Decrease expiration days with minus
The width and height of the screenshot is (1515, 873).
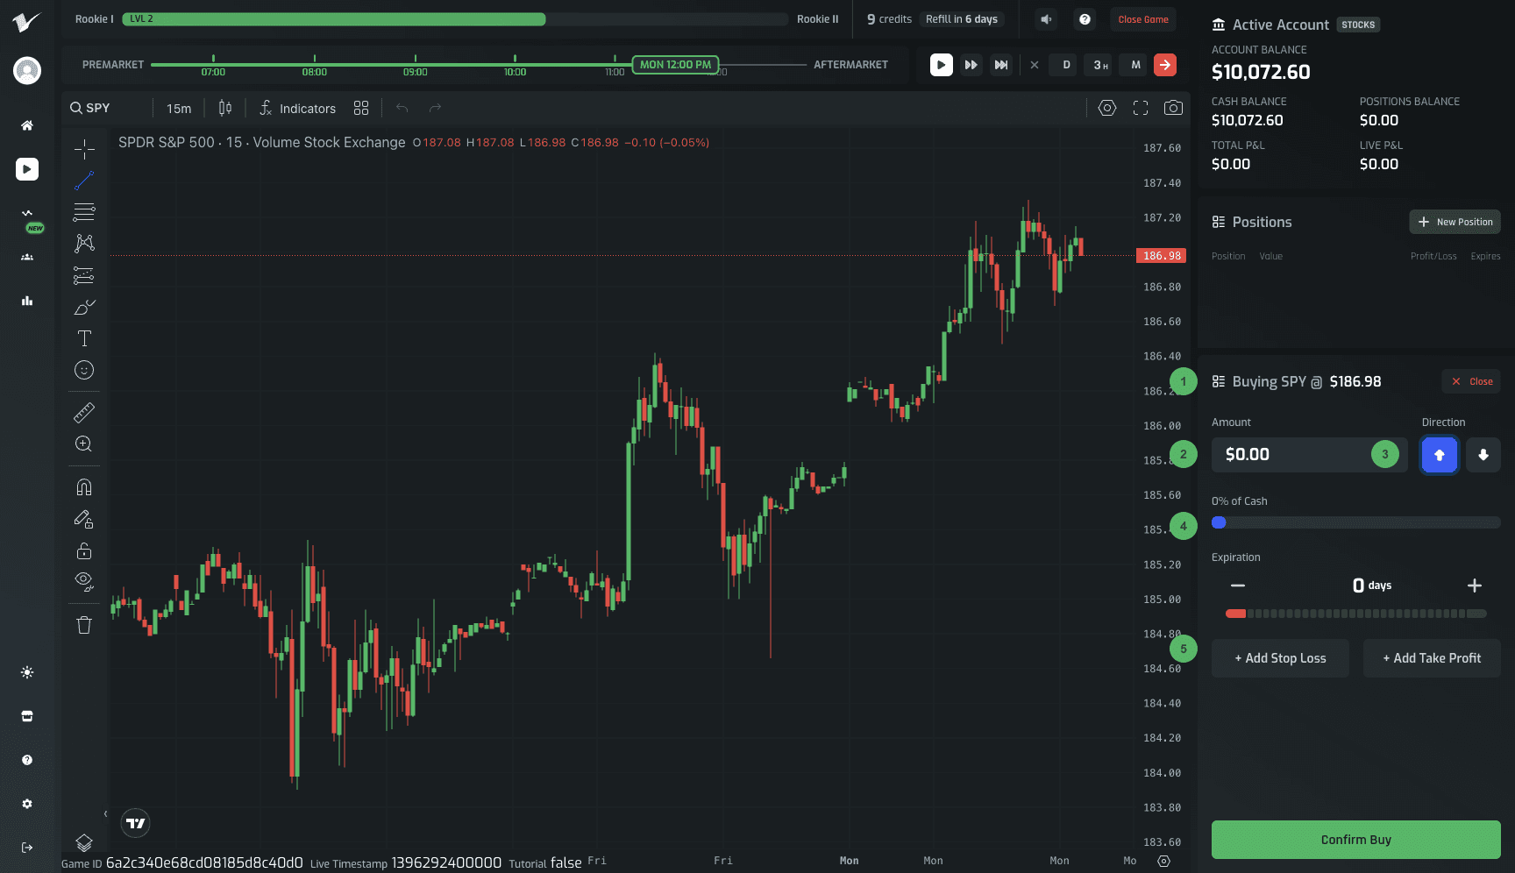pos(1238,586)
